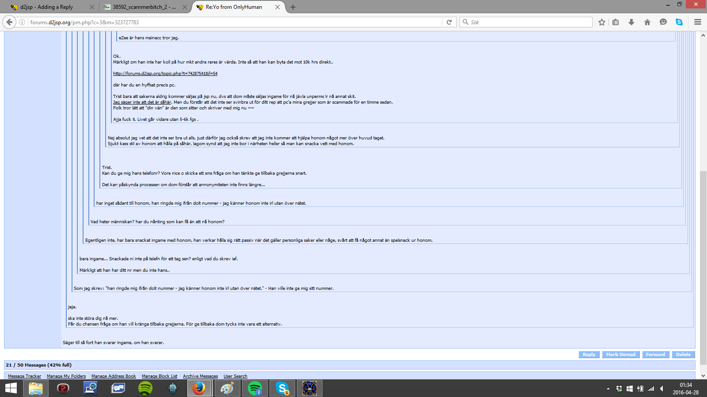Image resolution: width=707 pixels, height=397 pixels.
Task: Launch the pinned Spotify icon without badge
Action: (x=145, y=388)
